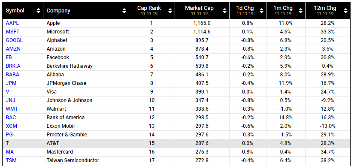Click the Market Cap column header
The image size is (351, 166).
199,8
